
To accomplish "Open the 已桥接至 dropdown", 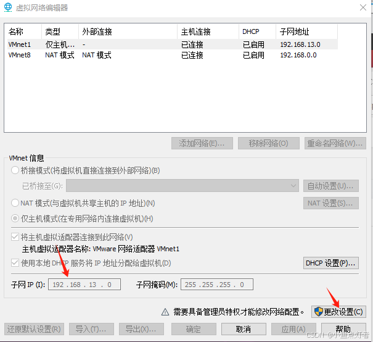I will [x=182, y=186].
